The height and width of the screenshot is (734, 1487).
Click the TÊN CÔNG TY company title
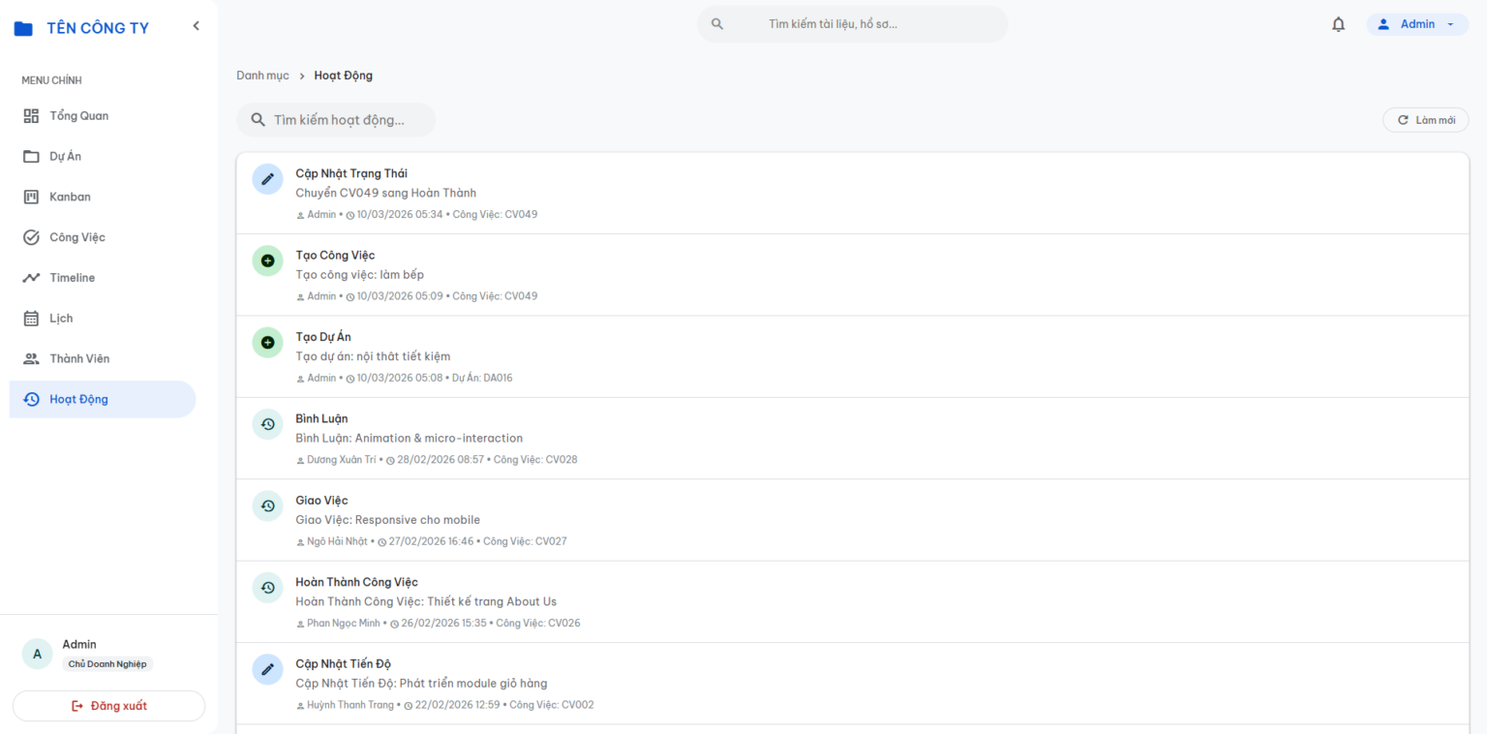click(x=98, y=28)
